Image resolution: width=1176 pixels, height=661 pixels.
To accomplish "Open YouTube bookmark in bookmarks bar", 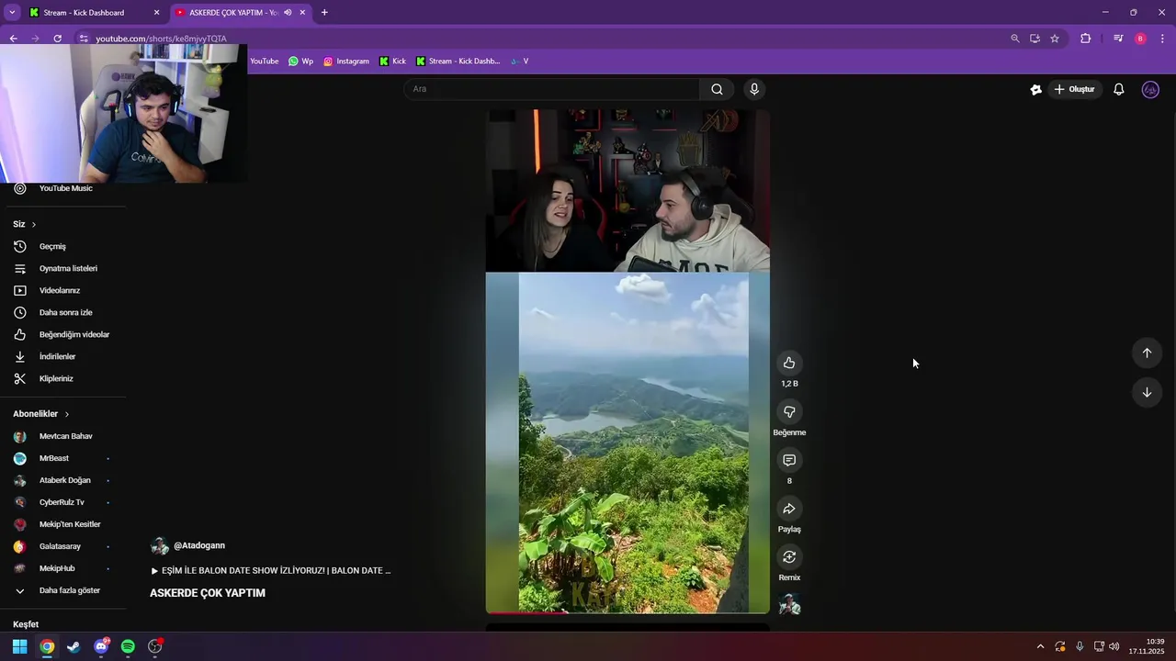I will 265,62.
